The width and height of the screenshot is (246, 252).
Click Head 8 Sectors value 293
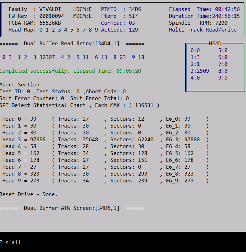click(143, 174)
